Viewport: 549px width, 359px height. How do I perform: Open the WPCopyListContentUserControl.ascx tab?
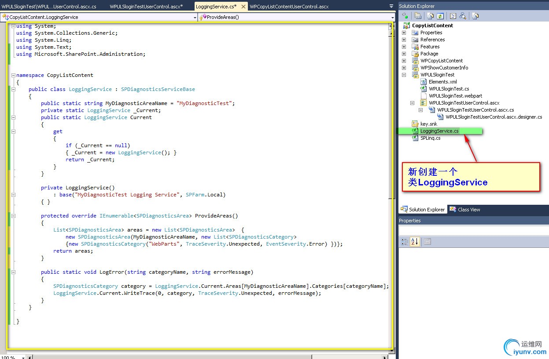(x=289, y=7)
